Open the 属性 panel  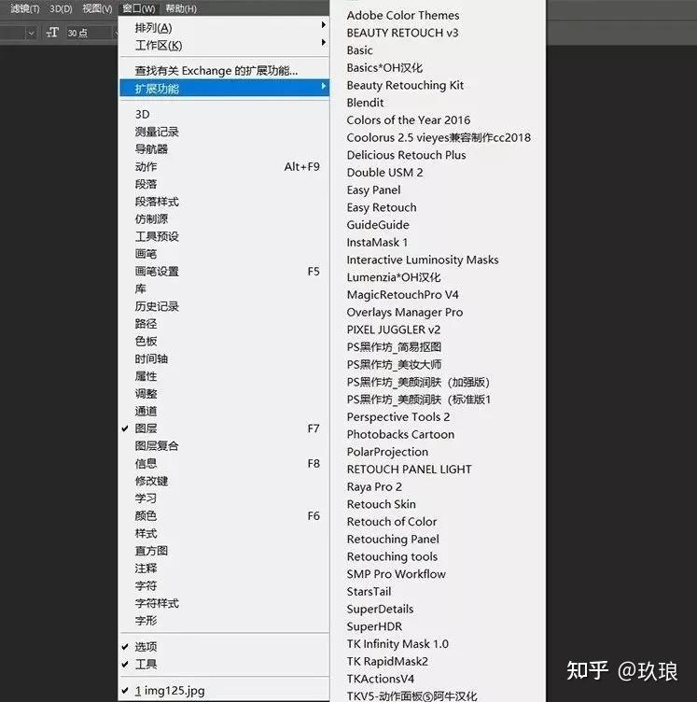coord(224,376)
